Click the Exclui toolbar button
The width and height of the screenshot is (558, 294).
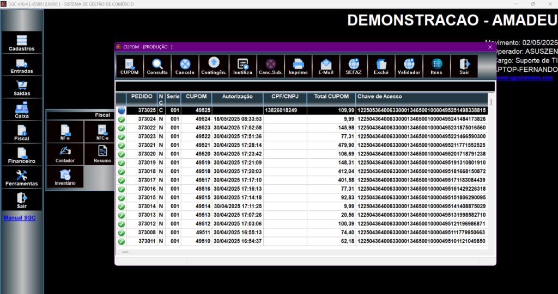click(x=381, y=66)
